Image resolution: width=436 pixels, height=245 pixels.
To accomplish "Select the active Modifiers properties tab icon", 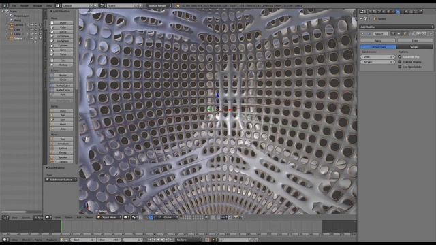I will tap(398, 12).
